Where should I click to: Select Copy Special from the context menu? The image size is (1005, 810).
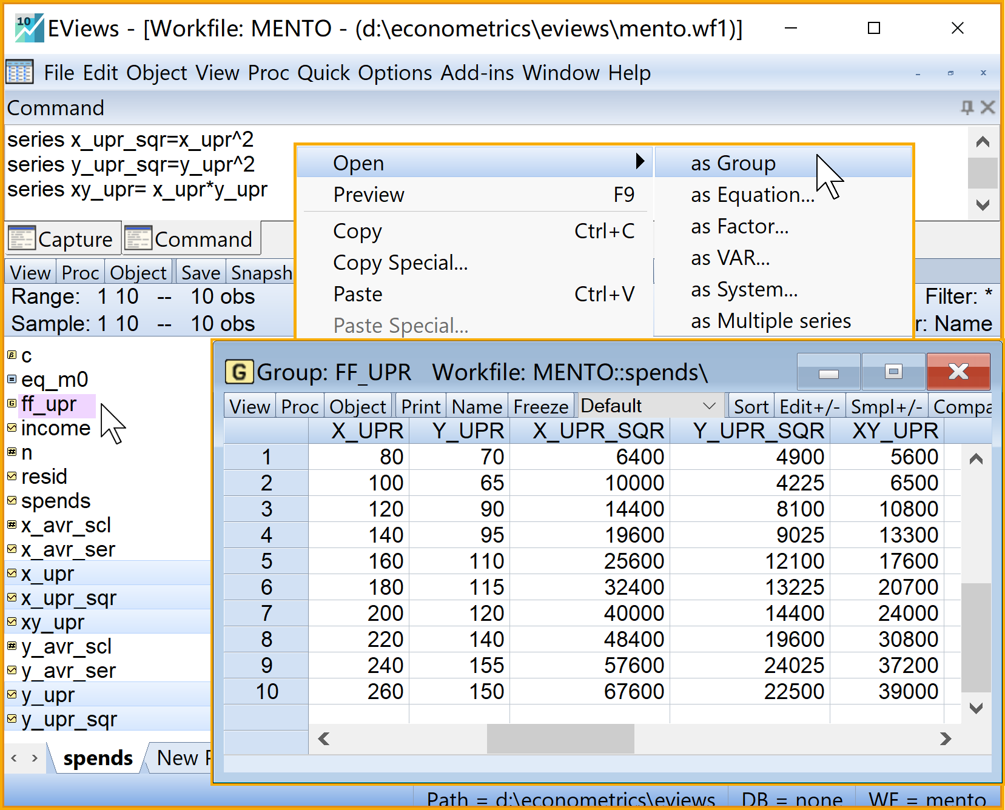pos(400,263)
